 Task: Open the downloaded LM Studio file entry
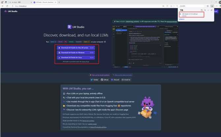[192, 15]
